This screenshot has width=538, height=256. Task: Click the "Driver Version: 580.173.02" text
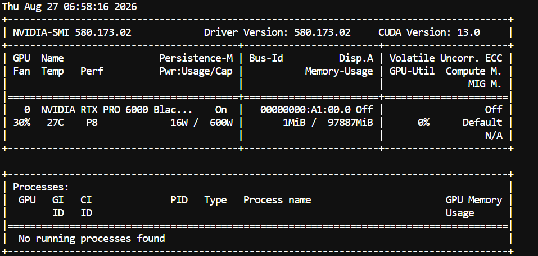pyautogui.click(x=277, y=32)
